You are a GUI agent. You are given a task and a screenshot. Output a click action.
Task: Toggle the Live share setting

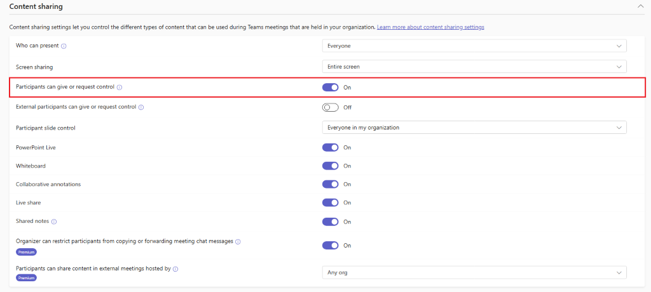(331, 203)
